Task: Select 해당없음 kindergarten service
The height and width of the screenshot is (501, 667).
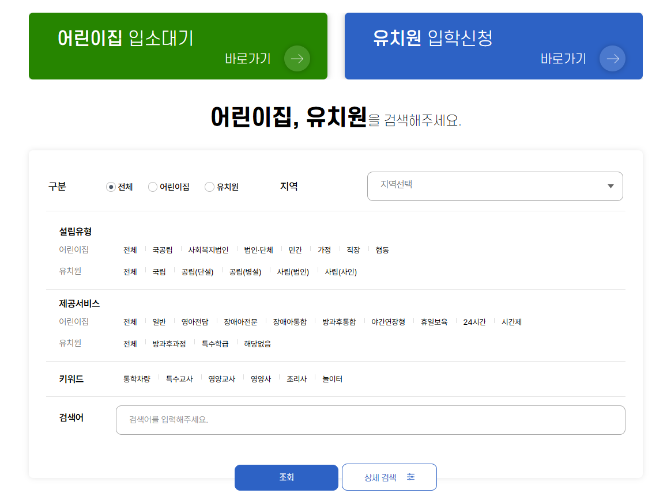Action: click(257, 344)
